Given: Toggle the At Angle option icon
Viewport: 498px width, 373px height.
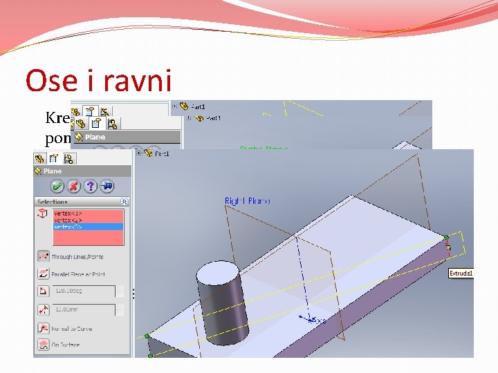Looking at the screenshot, I should point(43,291).
